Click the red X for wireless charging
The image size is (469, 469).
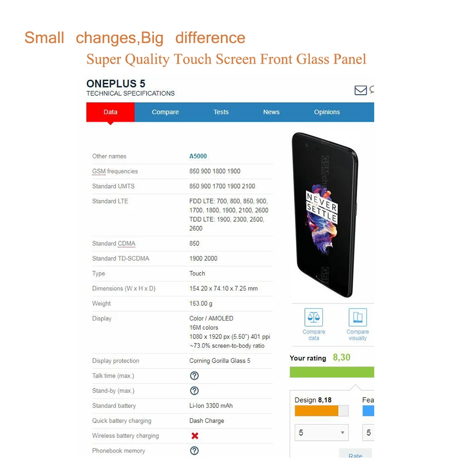[x=195, y=436]
